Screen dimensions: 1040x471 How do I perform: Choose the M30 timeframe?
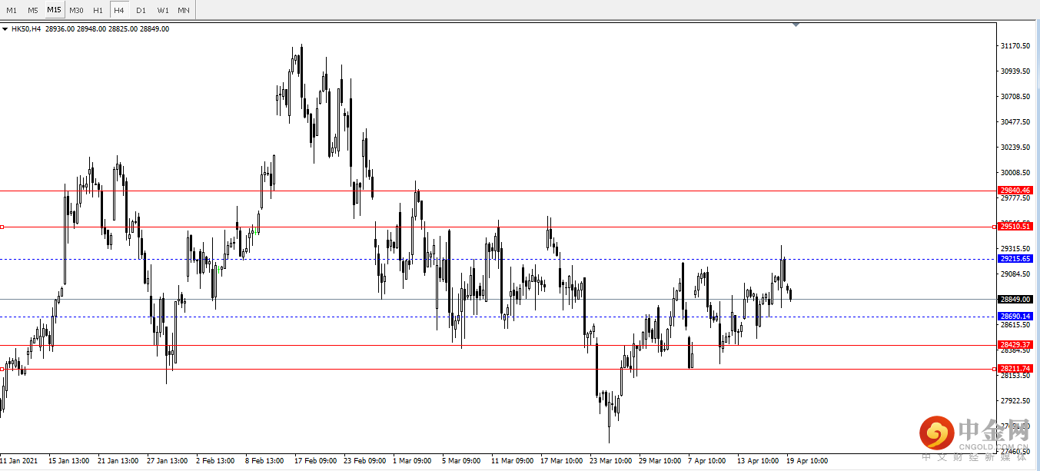(x=76, y=10)
